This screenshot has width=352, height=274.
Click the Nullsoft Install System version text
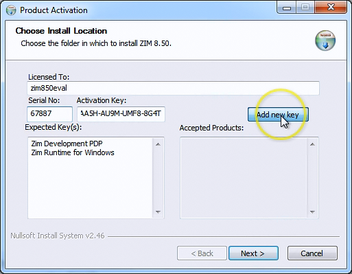pos(58,236)
